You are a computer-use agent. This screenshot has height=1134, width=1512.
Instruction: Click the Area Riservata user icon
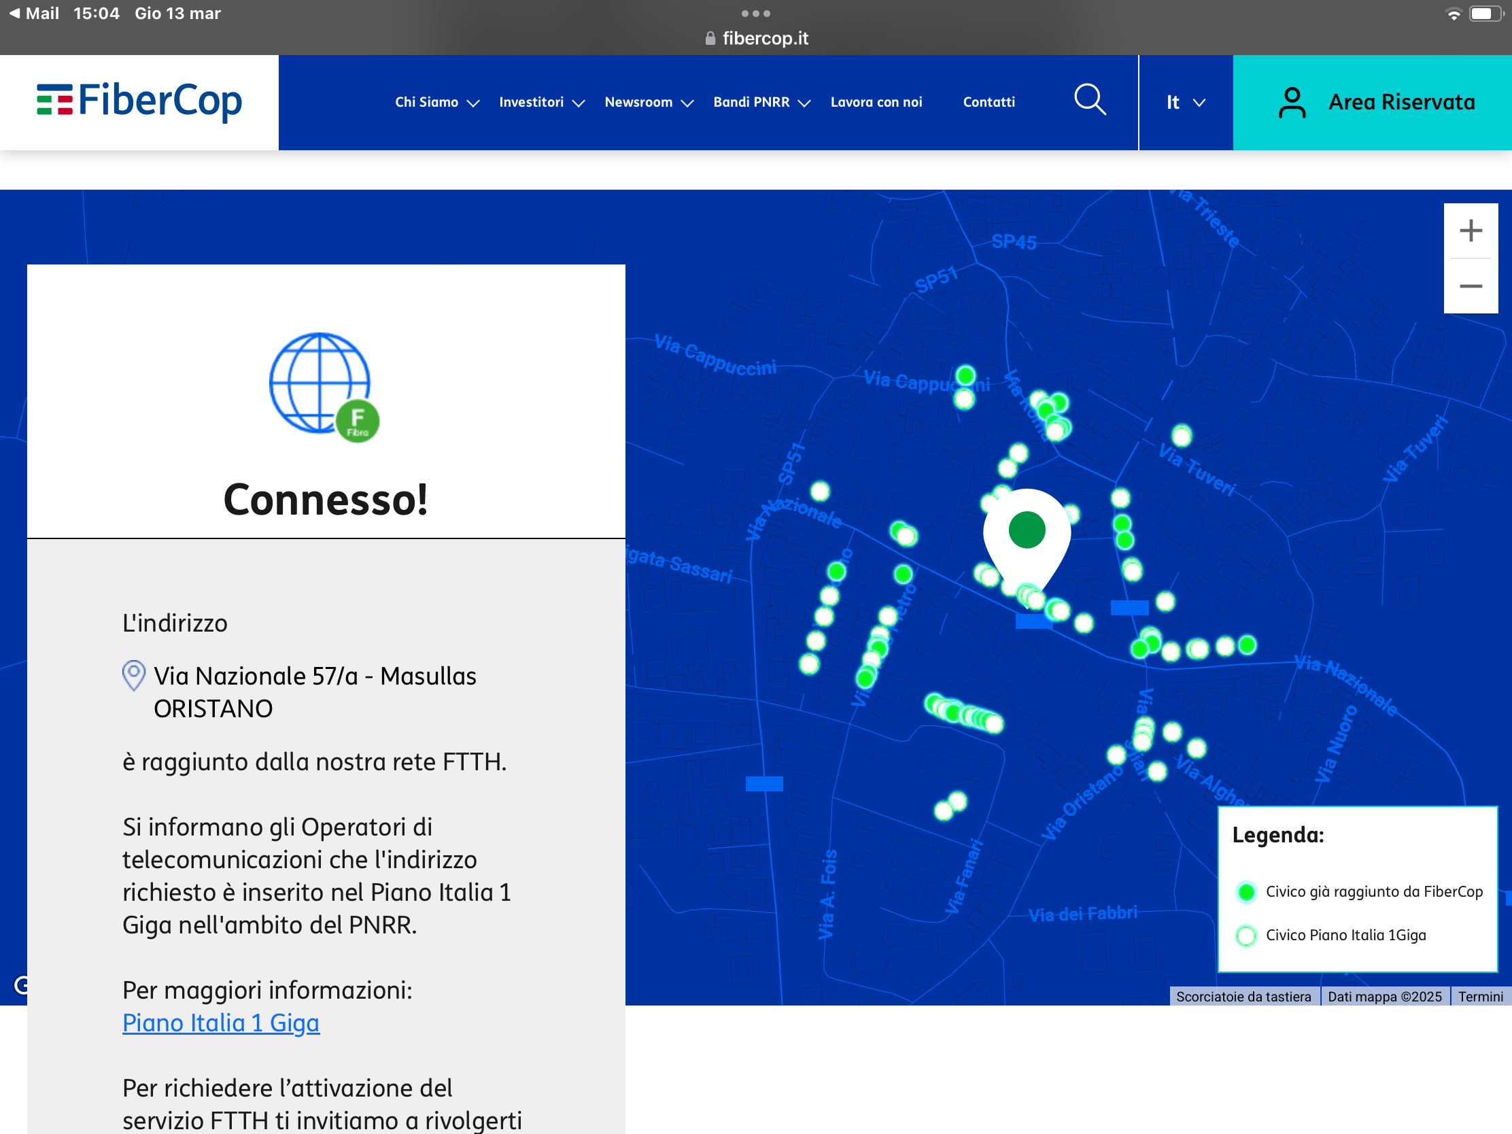[1291, 103]
